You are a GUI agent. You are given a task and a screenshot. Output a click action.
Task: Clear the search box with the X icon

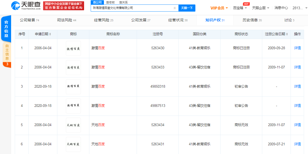tap(174, 8)
